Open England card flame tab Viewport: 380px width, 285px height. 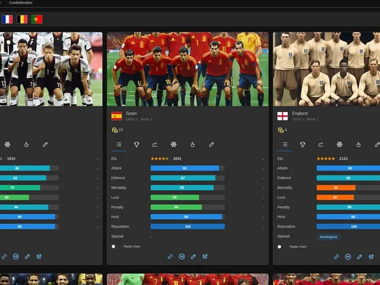(x=359, y=144)
